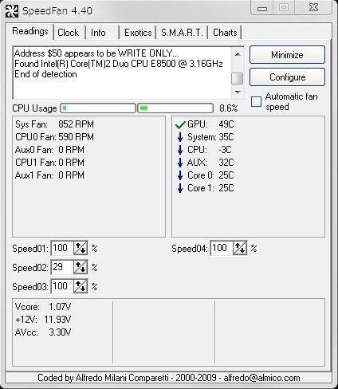Click the second CPU Usage progress bar
Screen dimensions: 338x389
pos(175,108)
